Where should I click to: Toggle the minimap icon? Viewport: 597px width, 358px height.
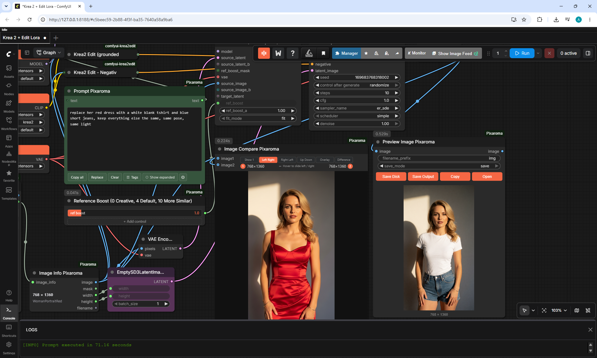click(x=577, y=310)
